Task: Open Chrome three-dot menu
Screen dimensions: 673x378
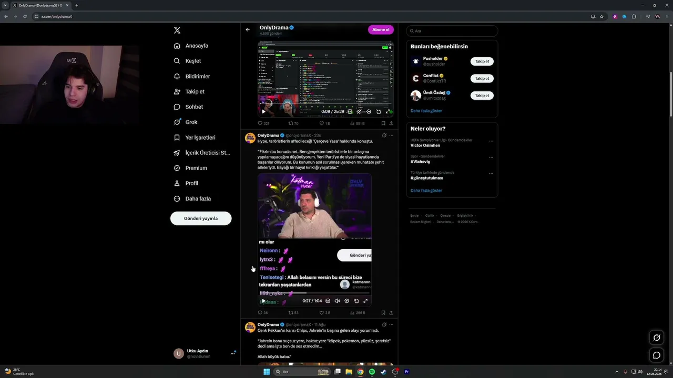Action: 666,16
